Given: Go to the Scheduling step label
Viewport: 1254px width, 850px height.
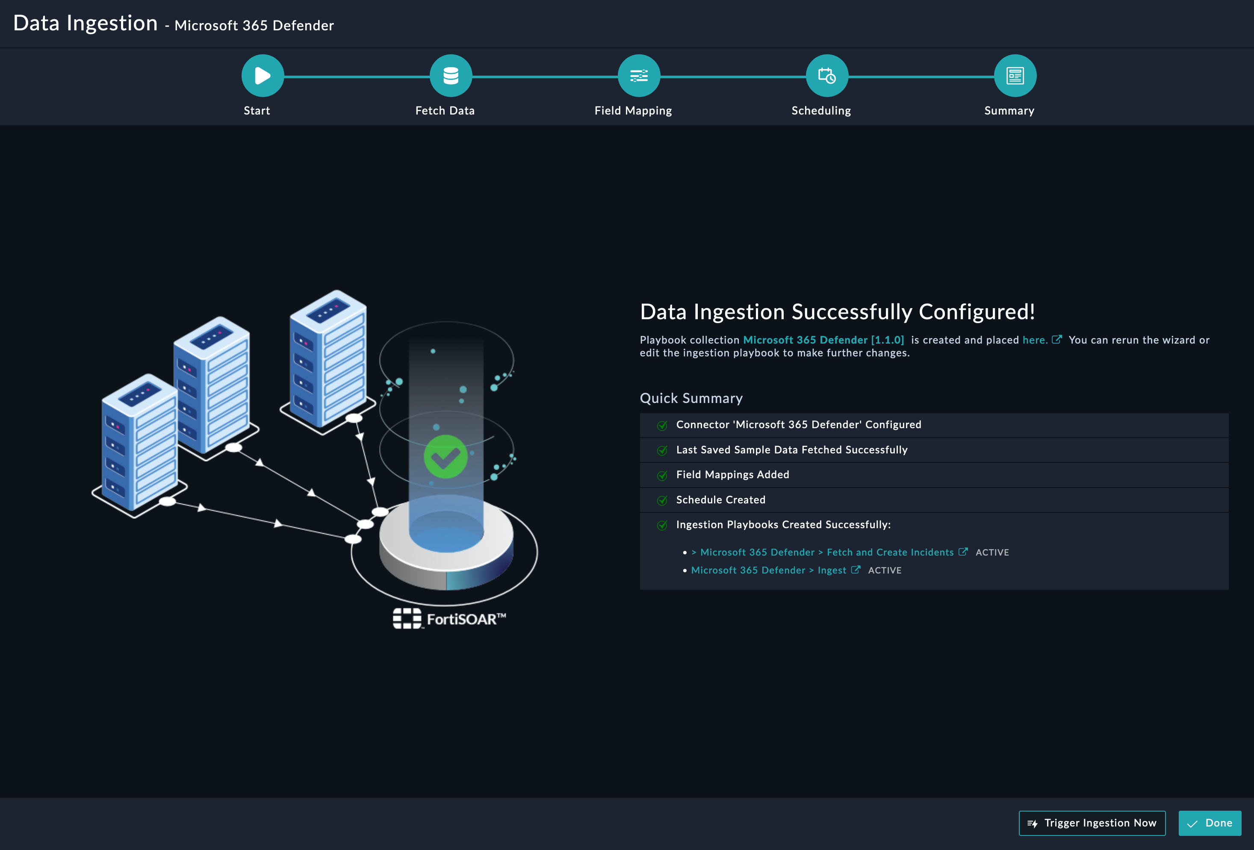Looking at the screenshot, I should coord(821,111).
